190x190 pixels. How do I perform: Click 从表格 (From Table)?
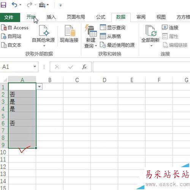110,36
